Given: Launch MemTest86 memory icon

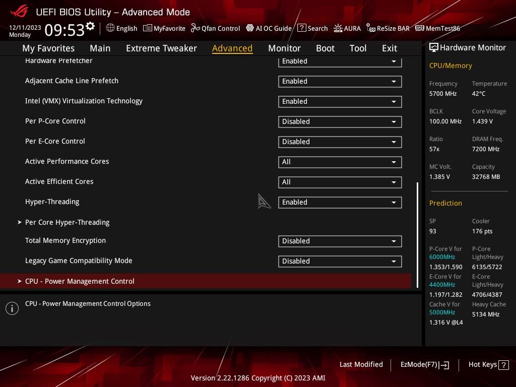Looking at the screenshot, I should (x=420, y=28).
